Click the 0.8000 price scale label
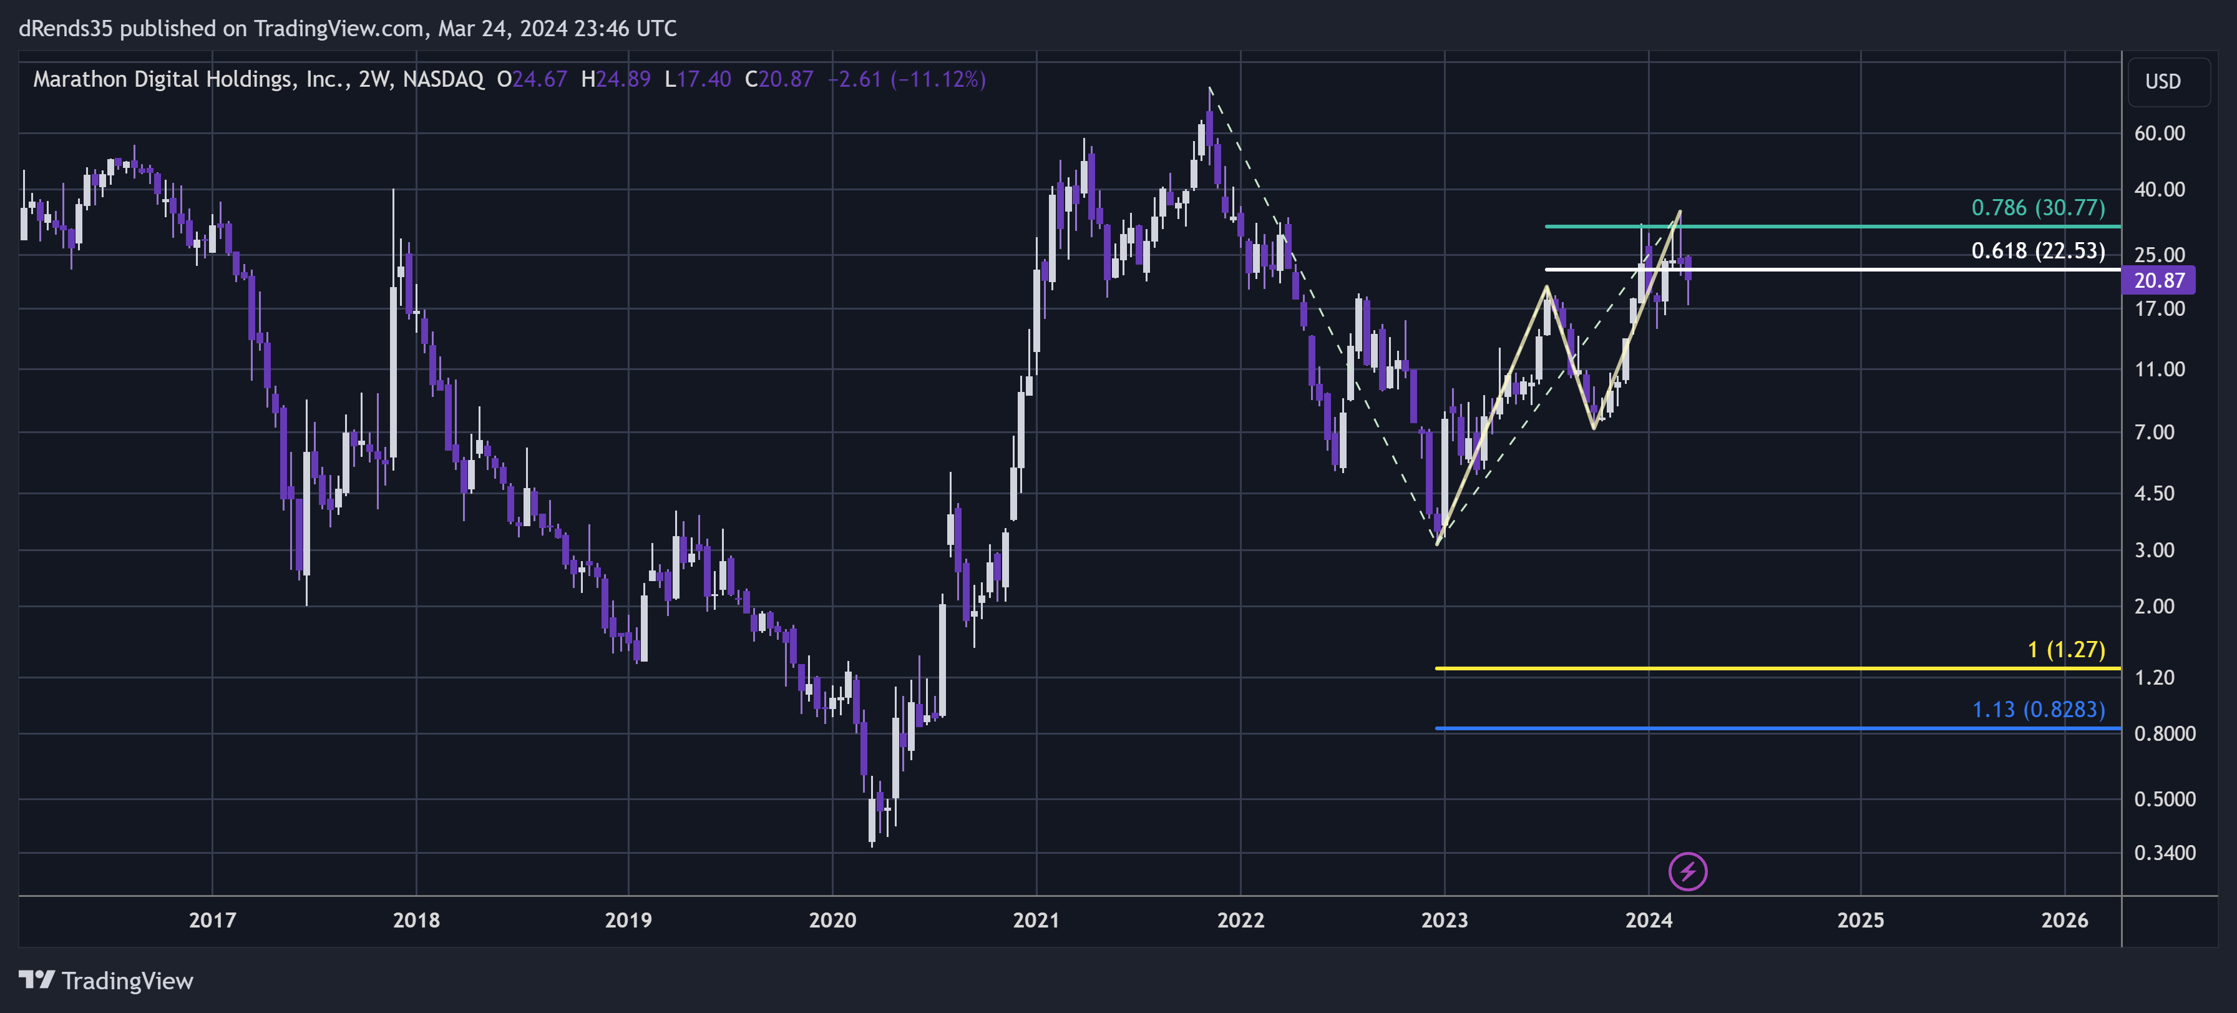 click(2164, 733)
